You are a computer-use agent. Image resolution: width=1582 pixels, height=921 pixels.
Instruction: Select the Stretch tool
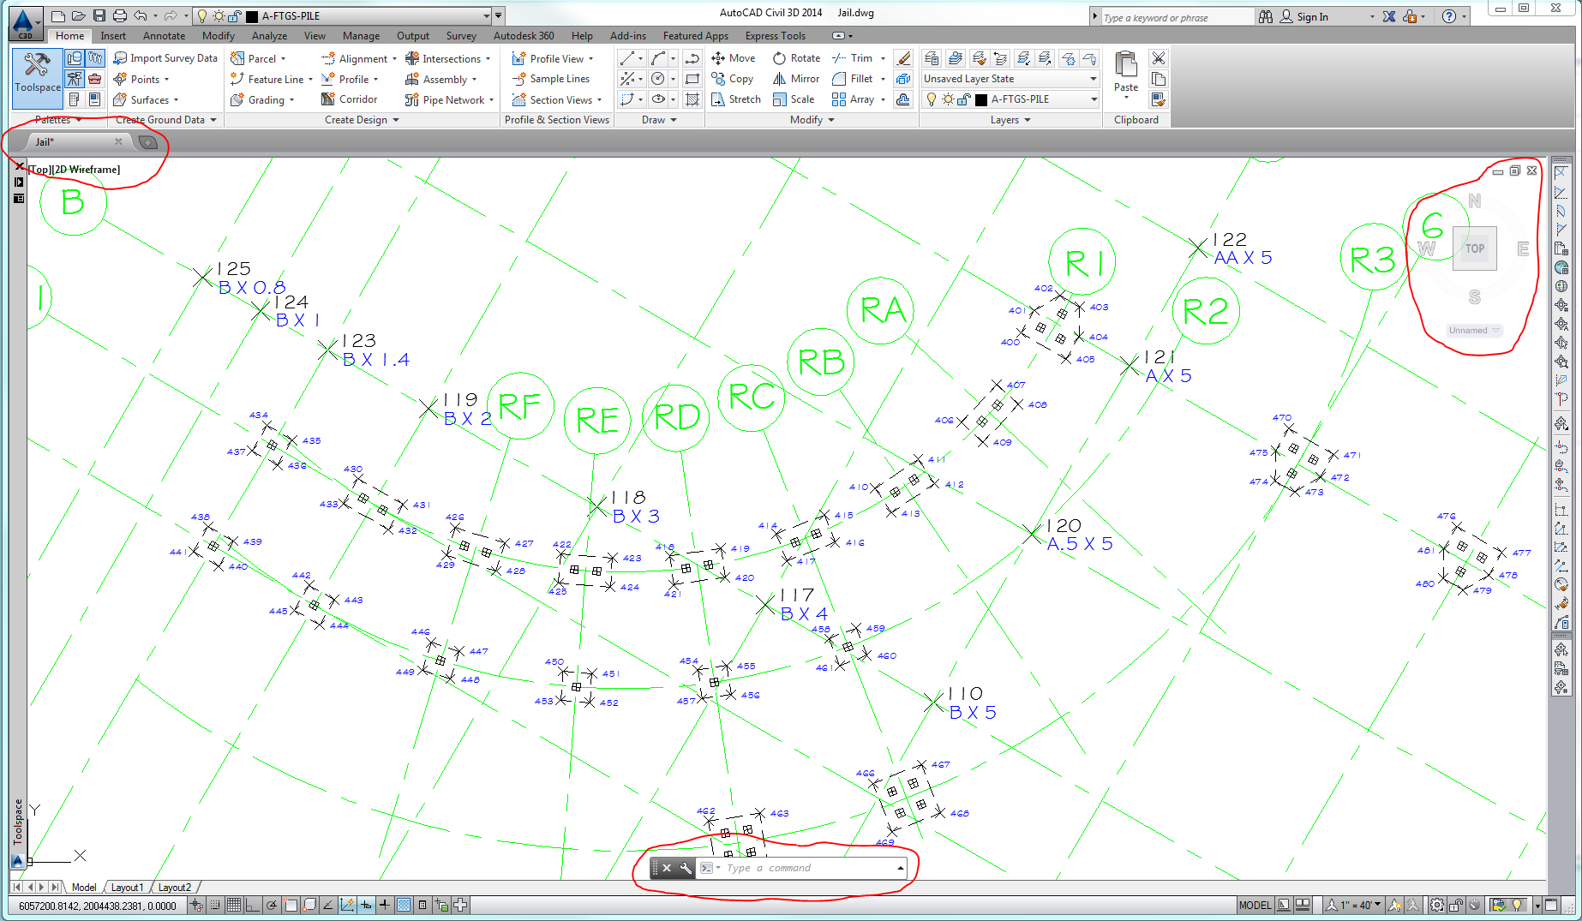click(x=735, y=99)
